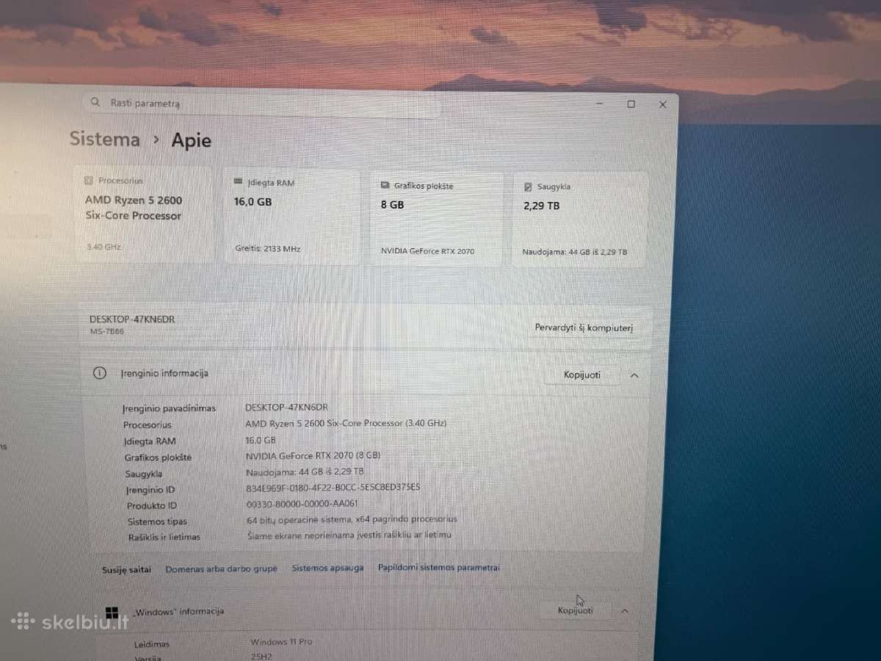Screen dimensions: 881x661
Task: Select the 'Naudojama: 44 GB iš 2,29 TB' row value
Action: tap(305, 472)
